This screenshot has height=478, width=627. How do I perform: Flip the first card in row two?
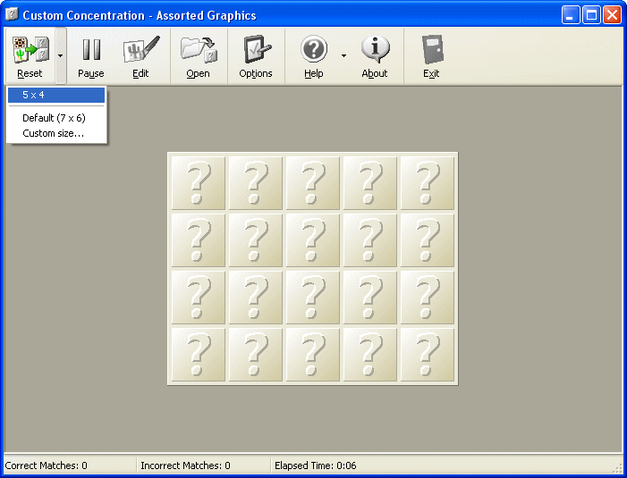[199, 240]
